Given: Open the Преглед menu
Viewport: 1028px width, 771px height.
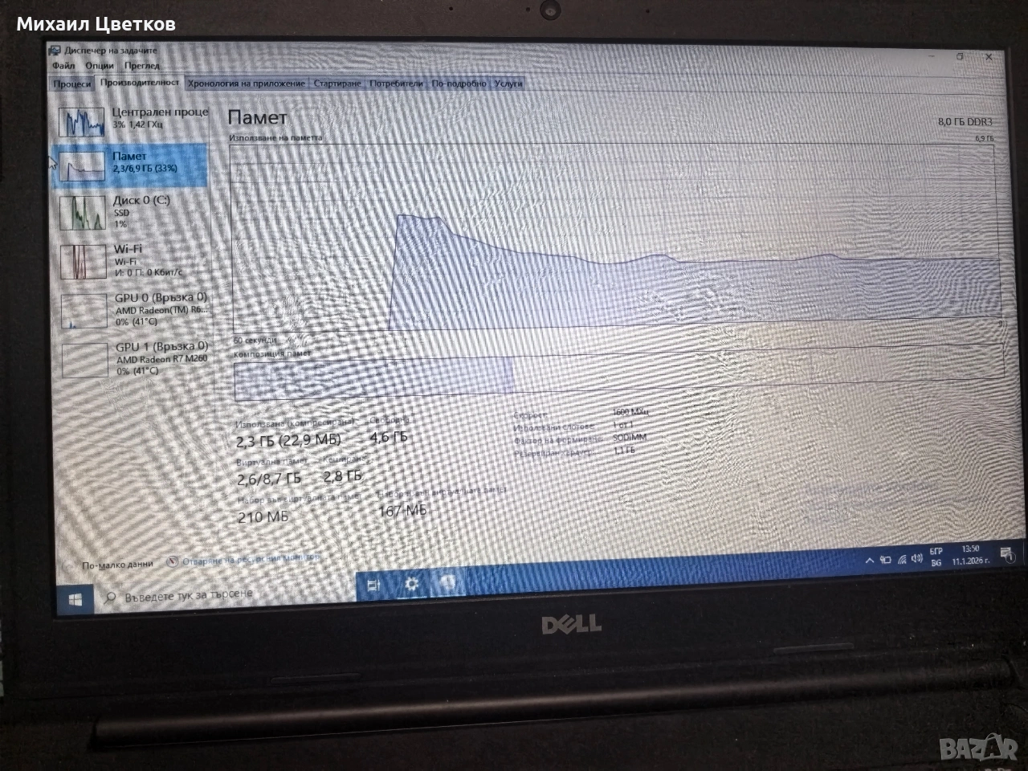Looking at the screenshot, I should click(x=142, y=65).
